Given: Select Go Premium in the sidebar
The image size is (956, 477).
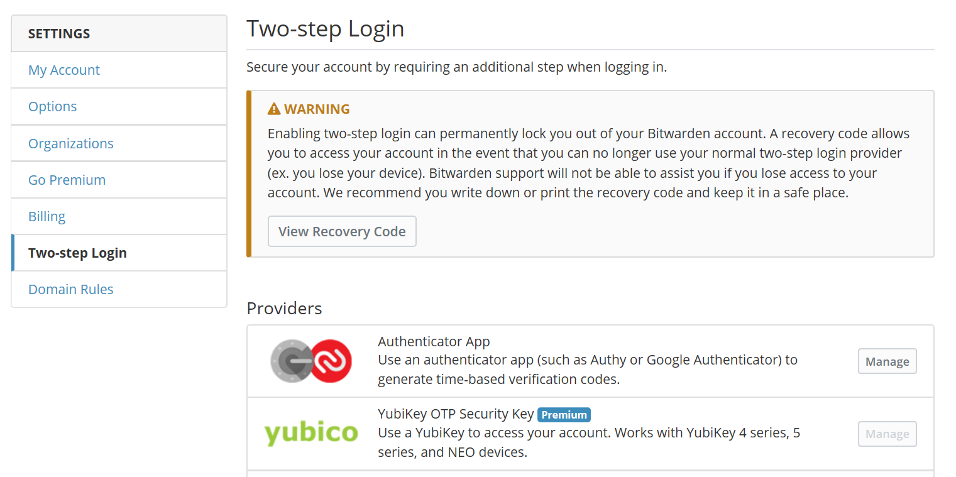Looking at the screenshot, I should (67, 180).
